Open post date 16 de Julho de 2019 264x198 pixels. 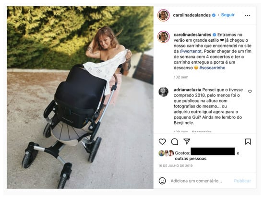click(175, 166)
